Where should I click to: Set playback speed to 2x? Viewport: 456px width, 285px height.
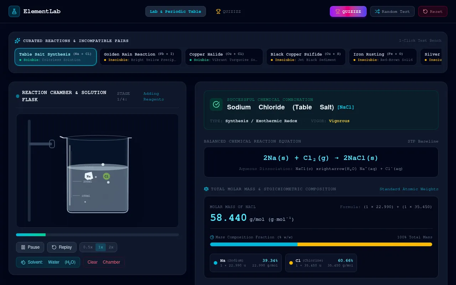pyautogui.click(x=111, y=247)
